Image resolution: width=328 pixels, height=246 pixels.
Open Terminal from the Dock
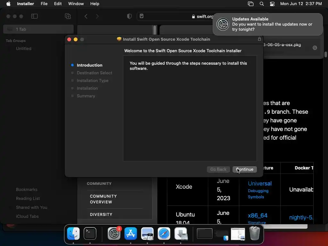[x=90, y=234]
